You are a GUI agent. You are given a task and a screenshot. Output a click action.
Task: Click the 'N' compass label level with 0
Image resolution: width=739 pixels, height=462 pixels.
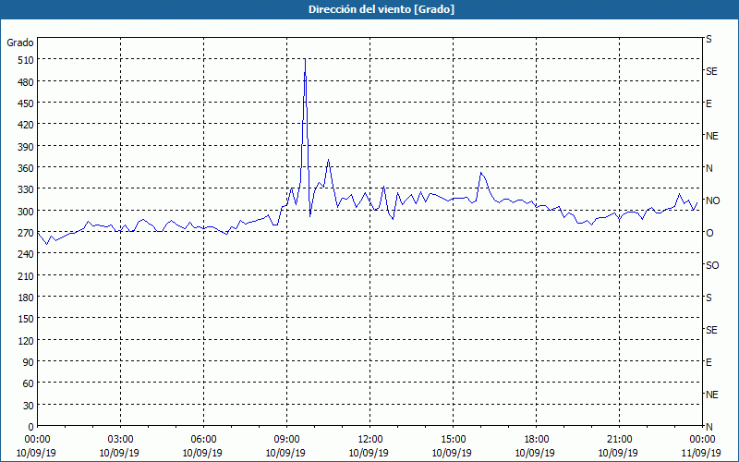709,427
